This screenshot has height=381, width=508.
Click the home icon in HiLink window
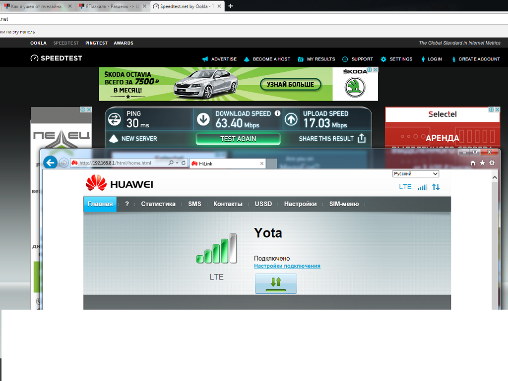click(473, 163)
